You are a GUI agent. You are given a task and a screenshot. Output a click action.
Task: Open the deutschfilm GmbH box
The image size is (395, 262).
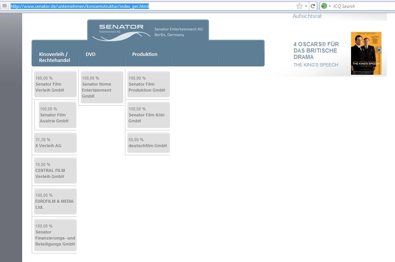point(148,143)
